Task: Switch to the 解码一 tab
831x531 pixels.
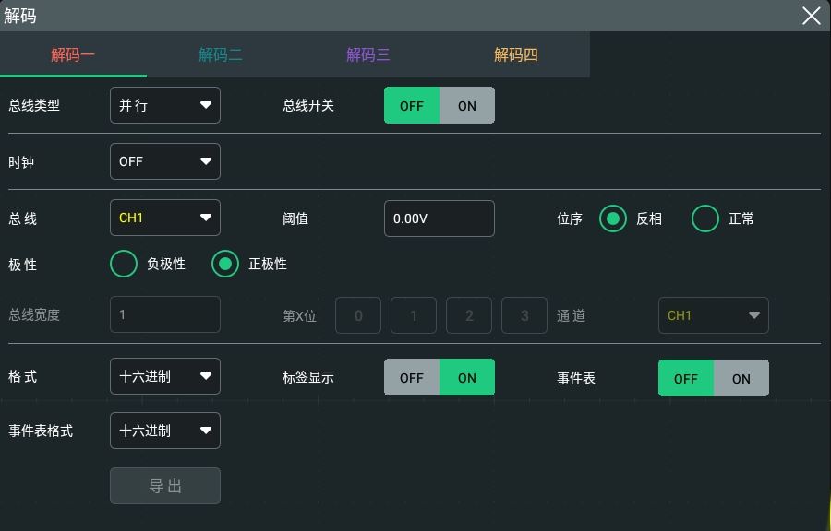Action: [73, 54]
